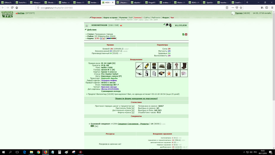Click the IRT-7 thermal imager icon
Viewport: 275px width, 155px height.
[x=161, y=73]
